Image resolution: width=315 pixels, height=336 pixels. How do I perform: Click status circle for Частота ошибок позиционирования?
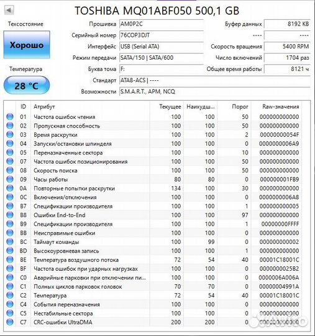10,161
